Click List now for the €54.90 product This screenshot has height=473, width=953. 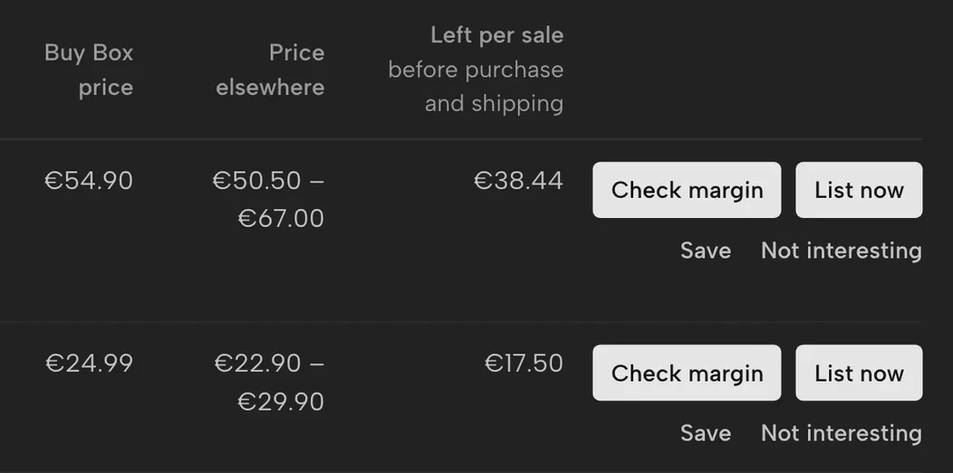coord(859,190)
